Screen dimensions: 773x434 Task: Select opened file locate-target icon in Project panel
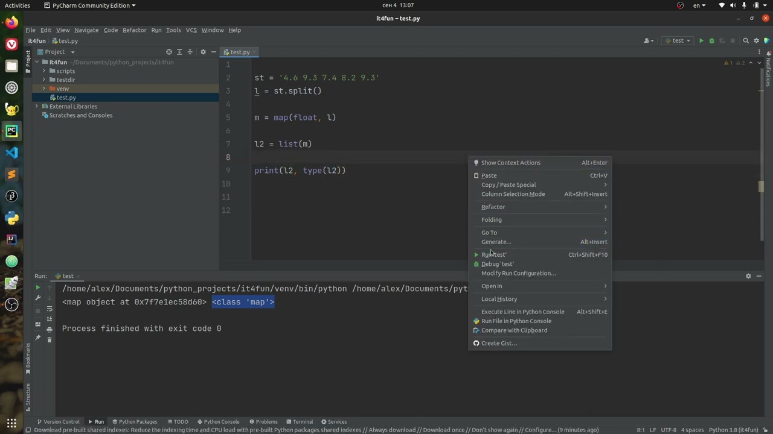[169, 52]
